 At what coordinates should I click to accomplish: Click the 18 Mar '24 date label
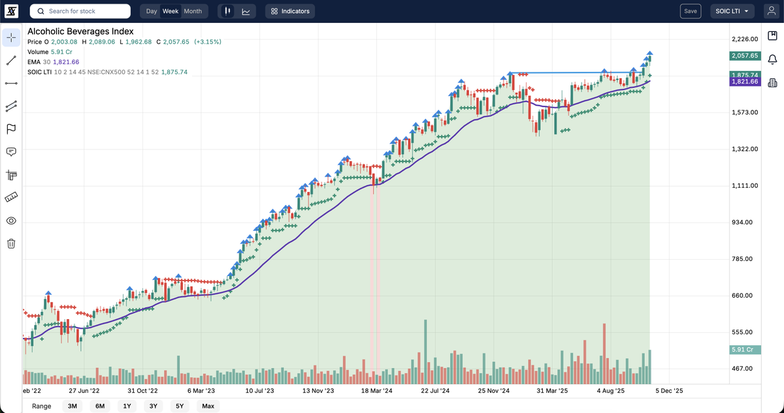click(378, 391)
